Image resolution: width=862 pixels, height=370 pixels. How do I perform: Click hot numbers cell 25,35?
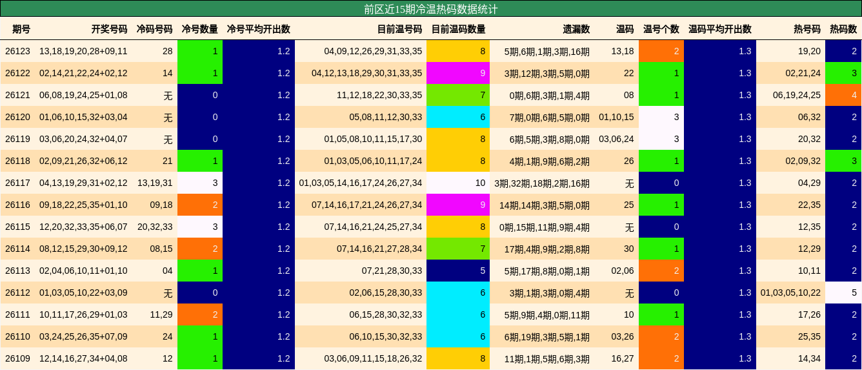810,336
